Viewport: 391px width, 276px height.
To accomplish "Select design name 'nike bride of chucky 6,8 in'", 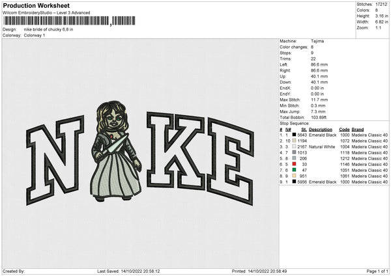I will pos(48,29).
